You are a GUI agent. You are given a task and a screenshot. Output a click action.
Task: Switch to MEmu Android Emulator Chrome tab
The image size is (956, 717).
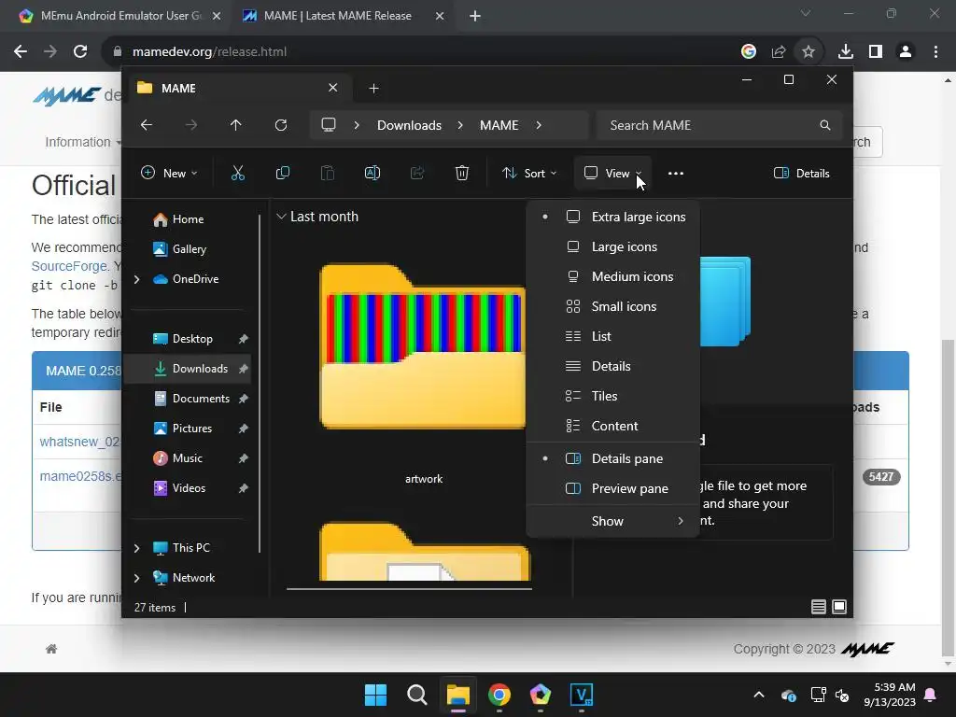119,16
